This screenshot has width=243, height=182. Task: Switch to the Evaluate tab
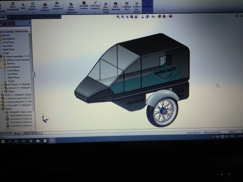(x=36, y=17)
